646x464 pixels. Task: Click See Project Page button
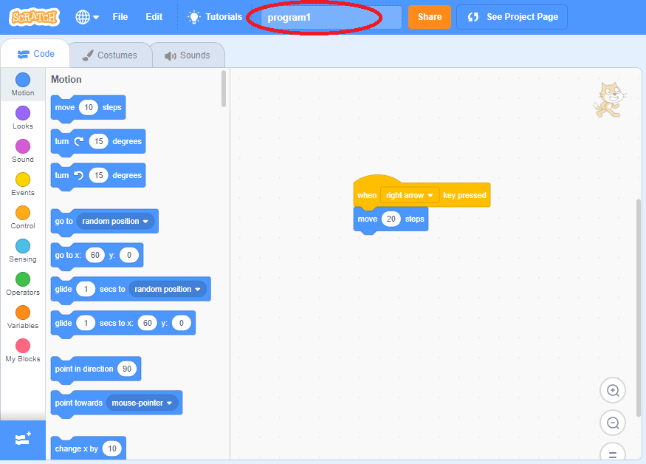coord(512,17)
